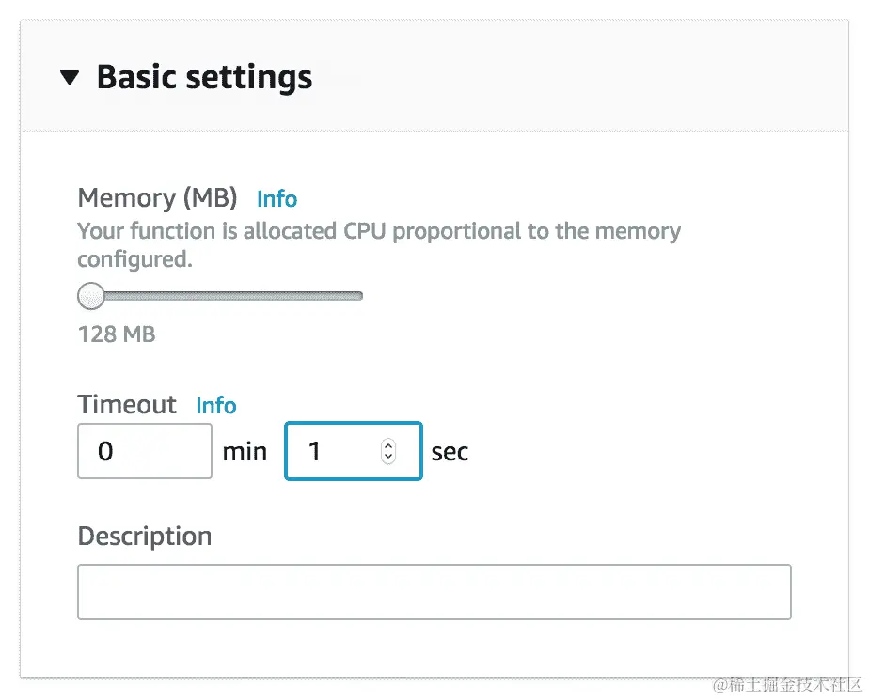Click the "sec" unit label

[x=450, y=452]
